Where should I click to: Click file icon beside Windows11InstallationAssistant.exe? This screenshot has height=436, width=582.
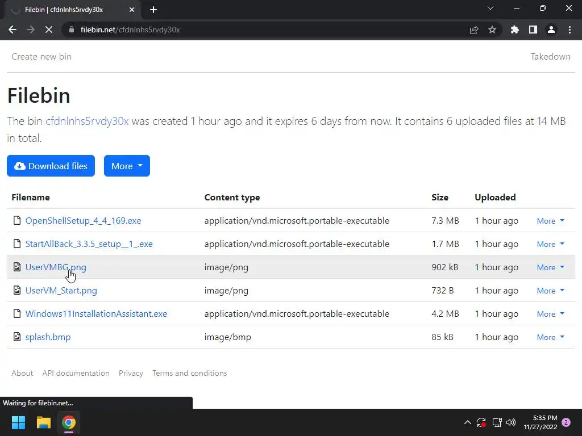[16, 313]
